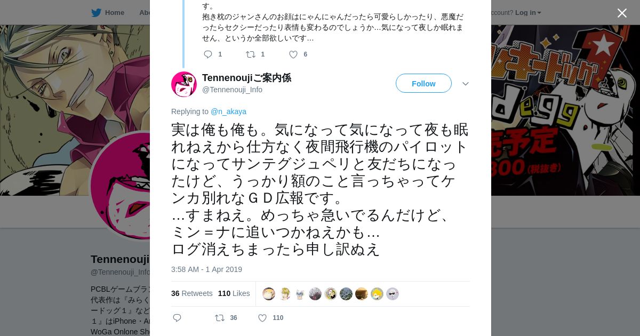Retweet the main tweet with 36 retweets
This screenshot has width=640, height=336.
pyautogui.click(x=220, y=318)
